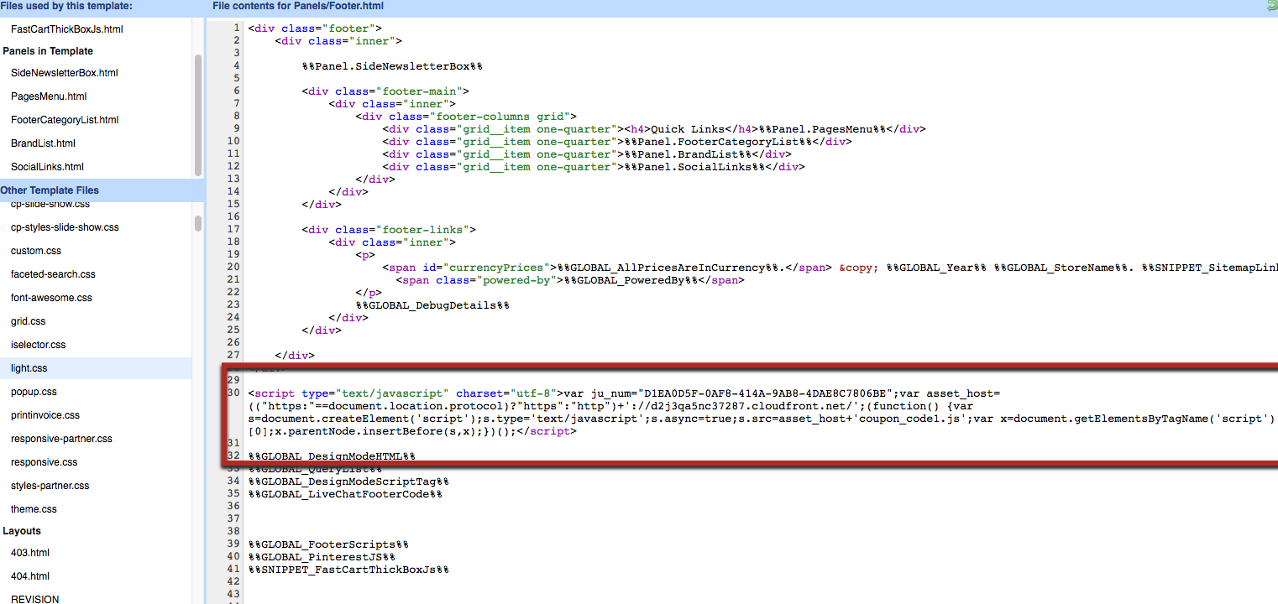
Task: Open the 403.html layout file
Action: click(x=30, y=552)
